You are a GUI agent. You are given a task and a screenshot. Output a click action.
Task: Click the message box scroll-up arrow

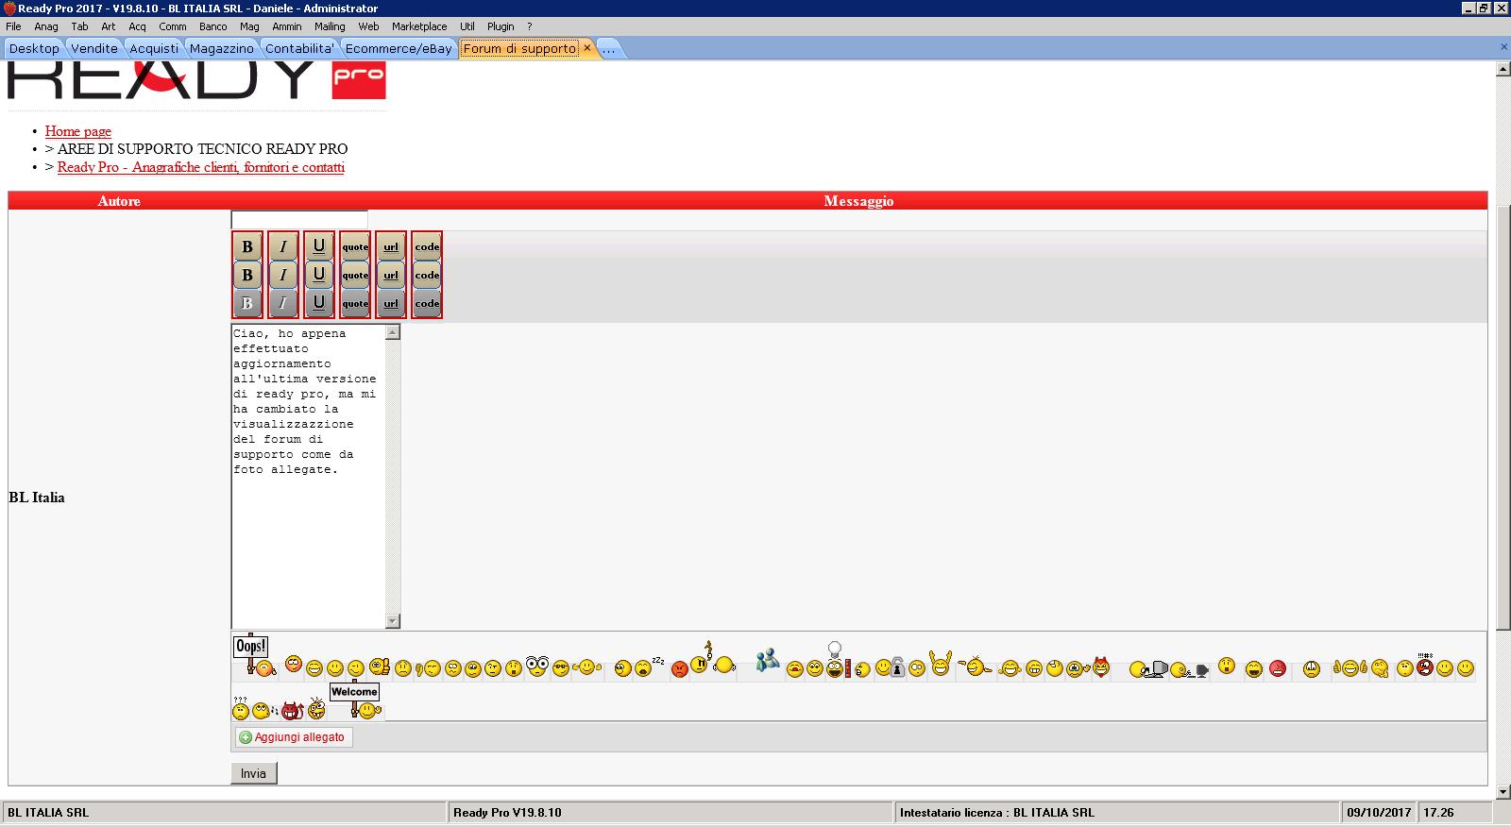[393, 331]
